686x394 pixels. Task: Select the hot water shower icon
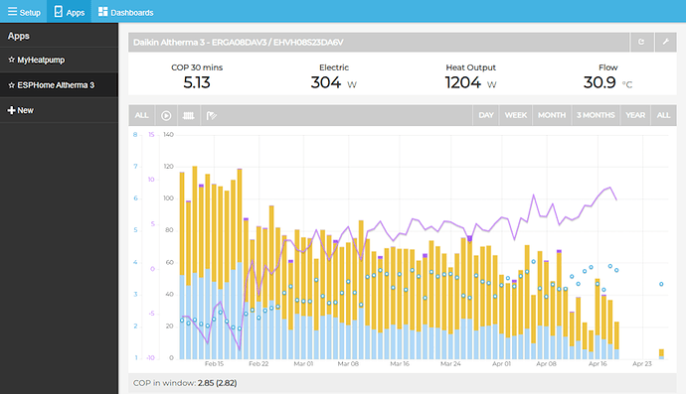212,115
